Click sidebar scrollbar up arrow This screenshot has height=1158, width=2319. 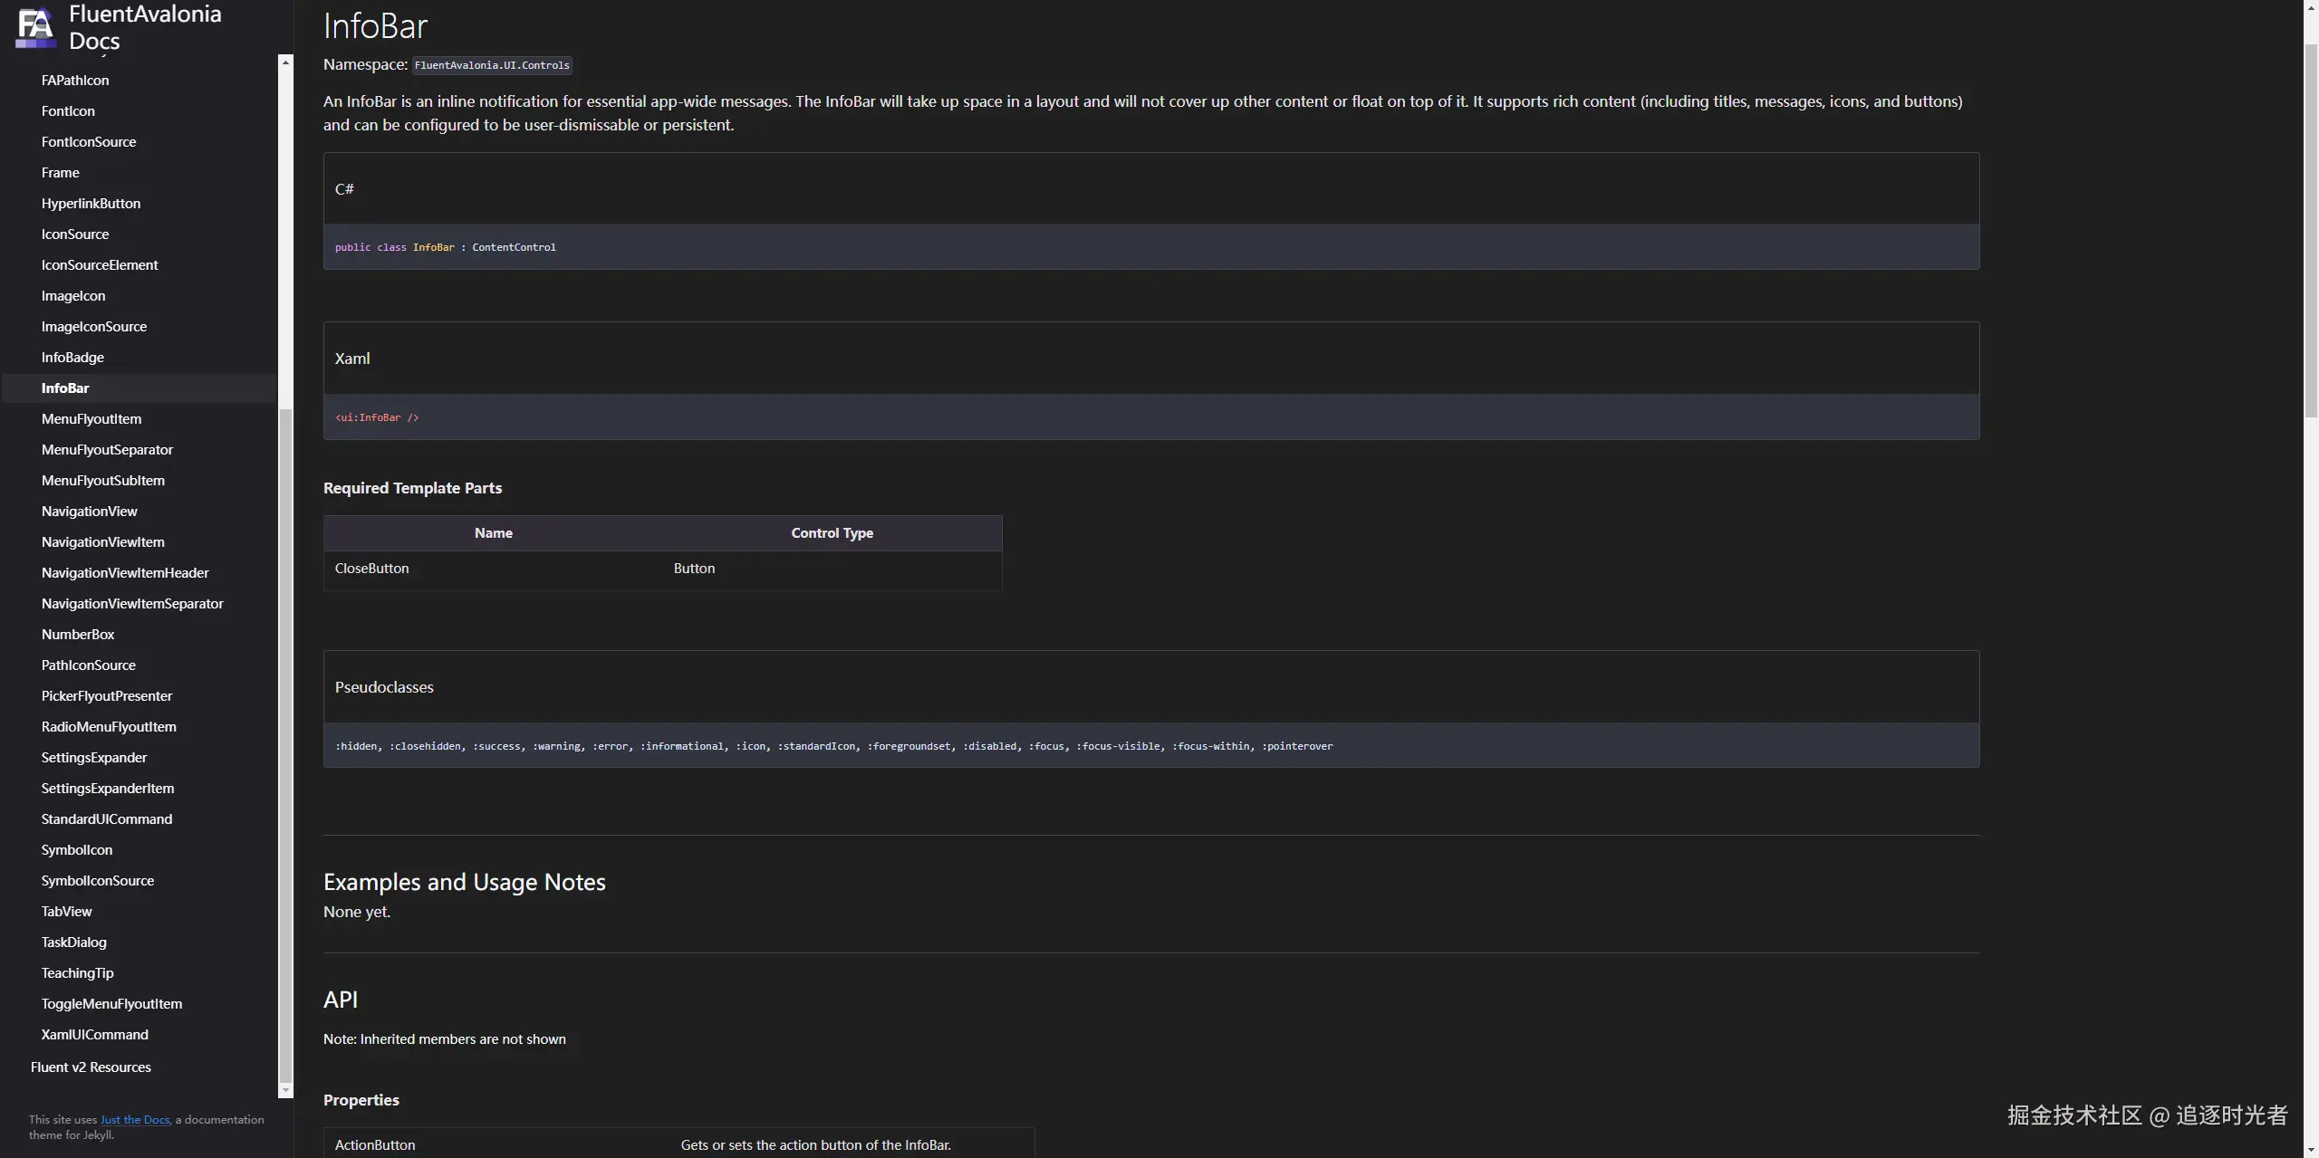(285, 62)
